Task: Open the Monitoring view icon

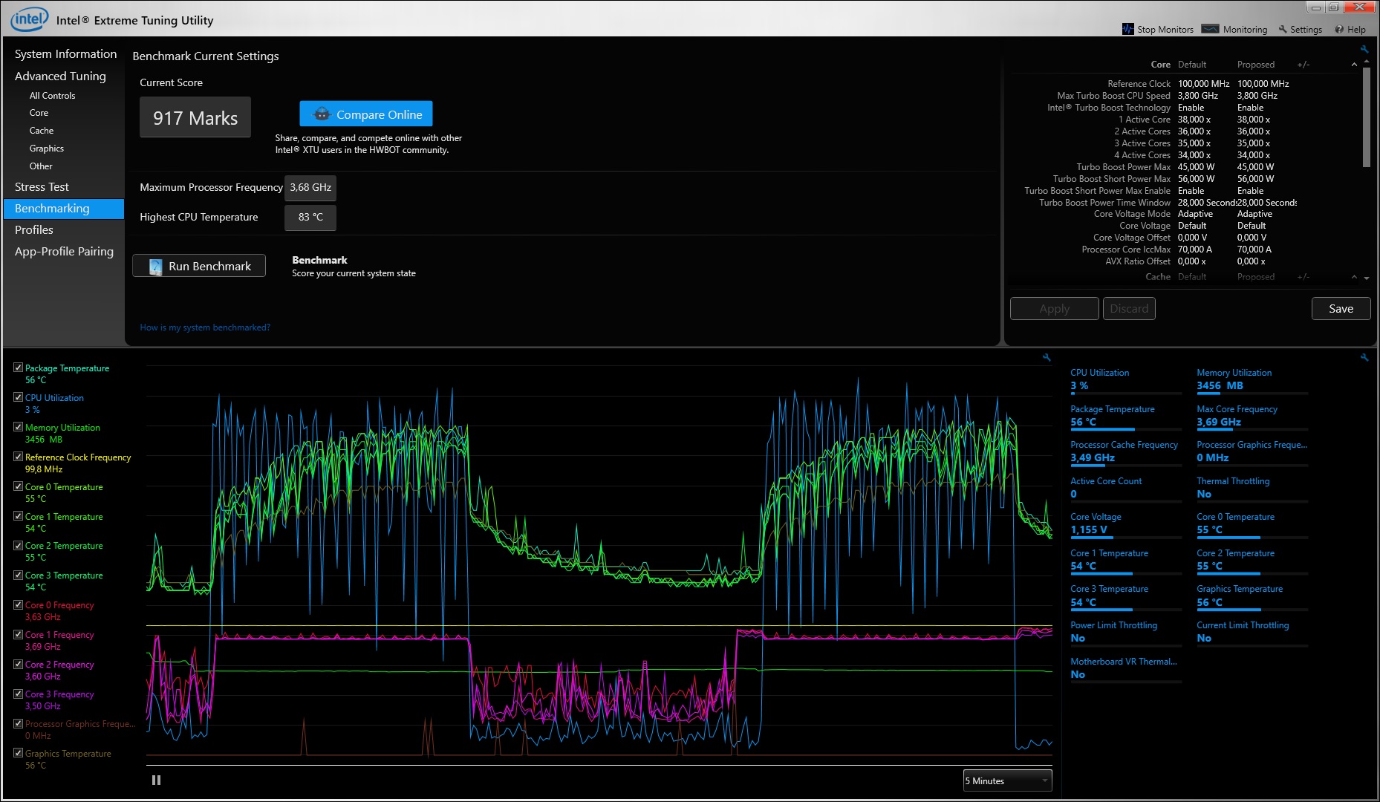Action: pyautogui.click(x=1210, y=29)
